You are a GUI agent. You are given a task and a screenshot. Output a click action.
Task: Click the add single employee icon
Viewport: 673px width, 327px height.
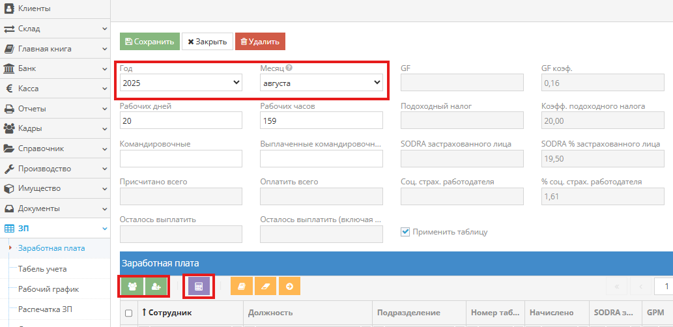(156, 286)
